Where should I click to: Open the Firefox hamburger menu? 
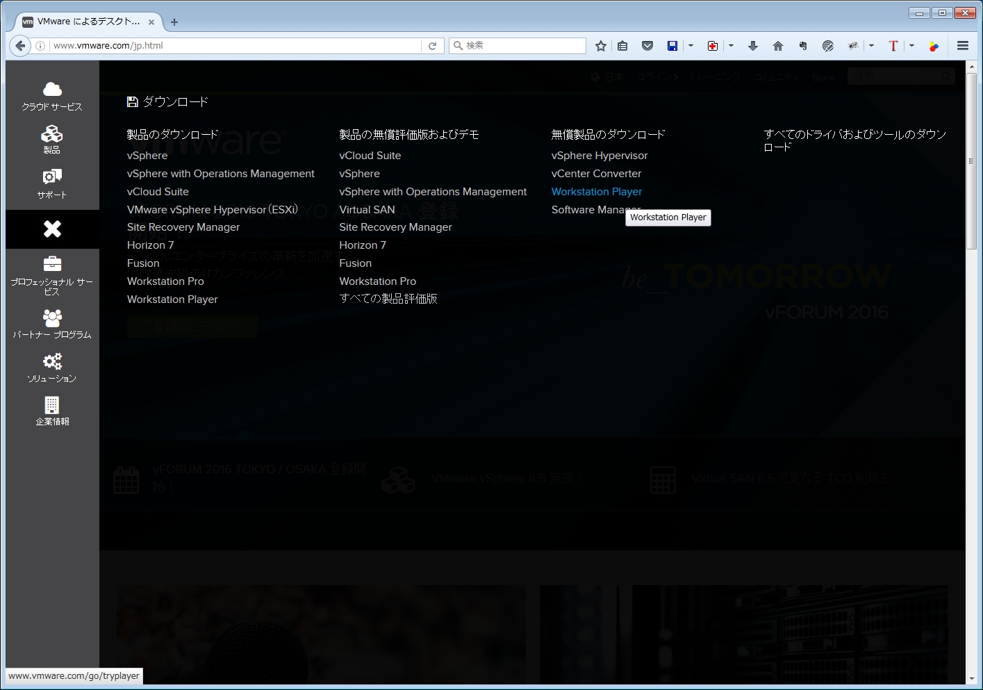963,46
